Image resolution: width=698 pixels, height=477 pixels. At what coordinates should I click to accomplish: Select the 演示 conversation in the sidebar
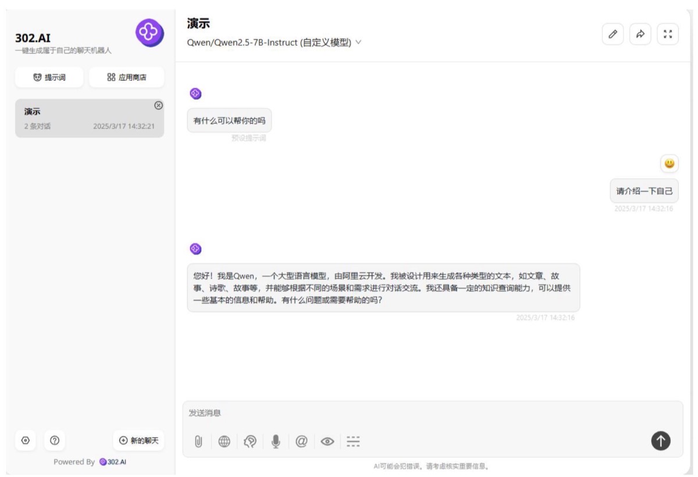click(x=90, y=118)
